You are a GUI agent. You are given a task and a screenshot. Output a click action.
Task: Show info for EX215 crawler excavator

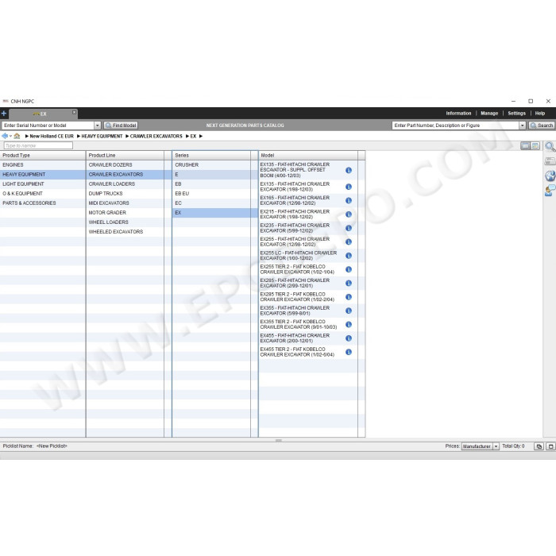tap(349, 214)
